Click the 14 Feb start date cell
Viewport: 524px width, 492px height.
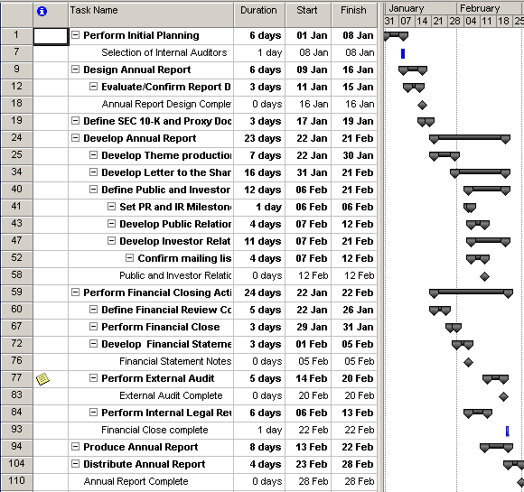point(308,378)
